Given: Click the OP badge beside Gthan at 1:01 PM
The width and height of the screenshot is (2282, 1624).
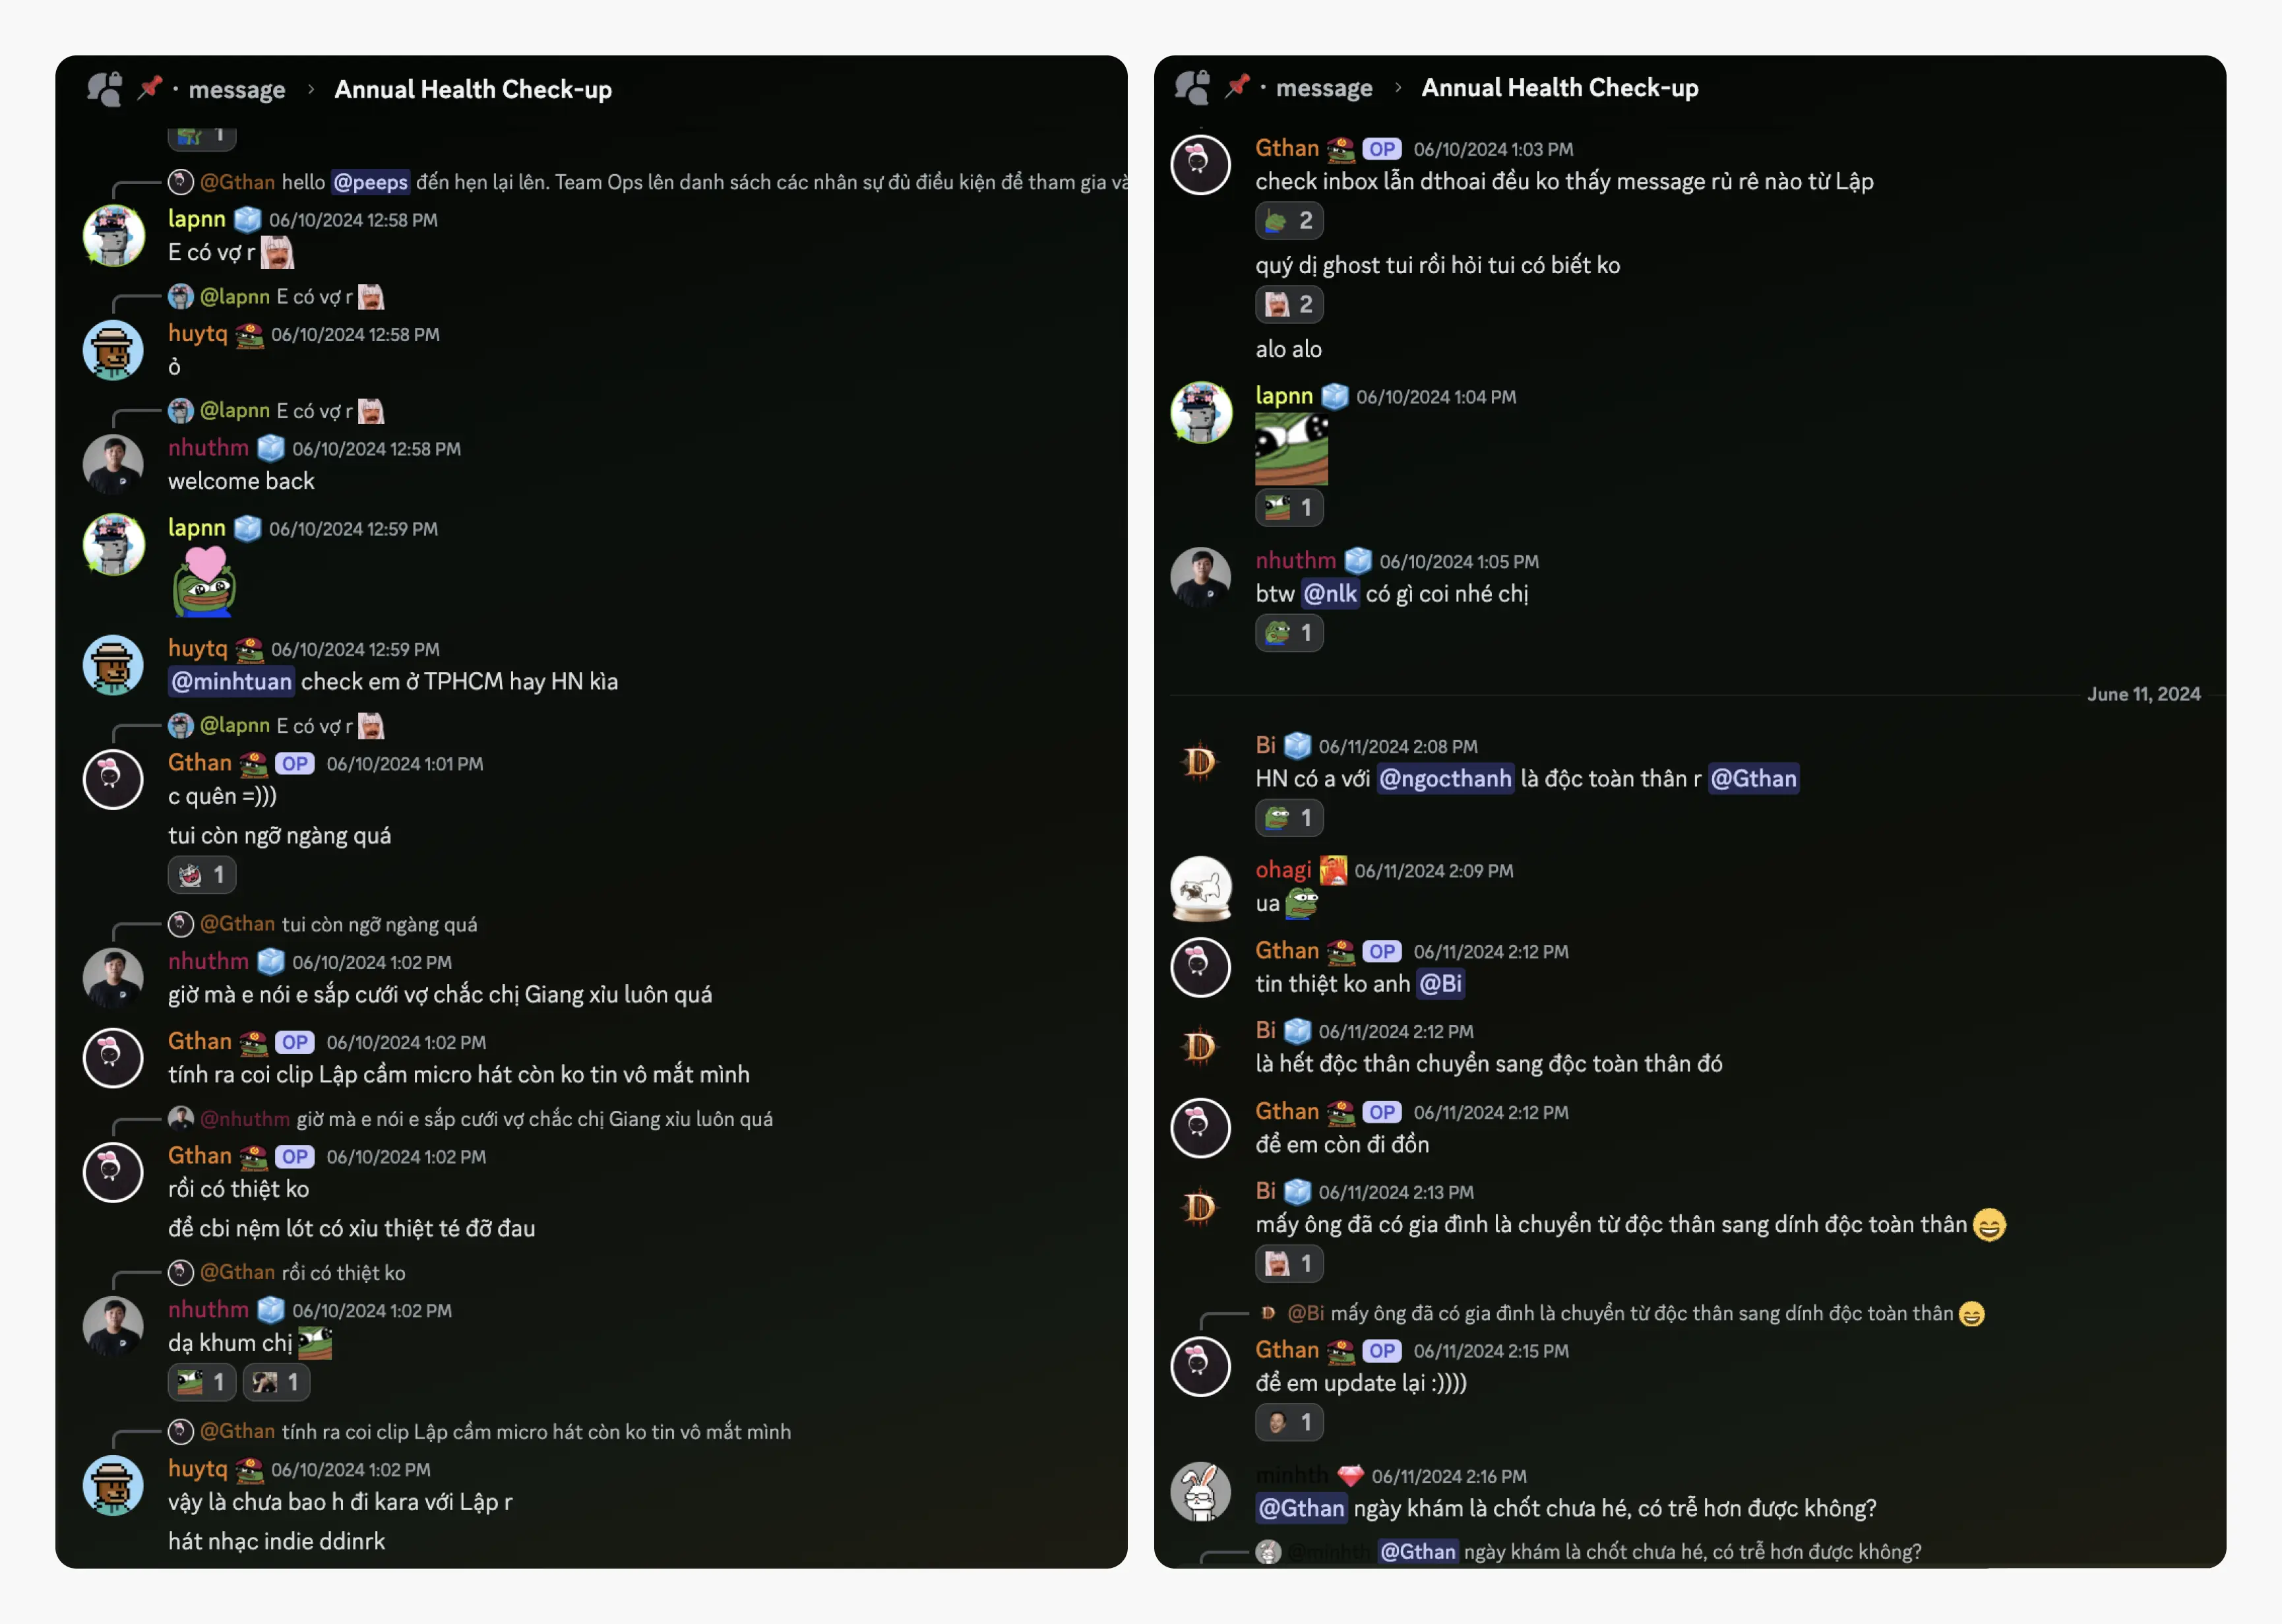Looking at the screenshot, I should pos(294,764).
